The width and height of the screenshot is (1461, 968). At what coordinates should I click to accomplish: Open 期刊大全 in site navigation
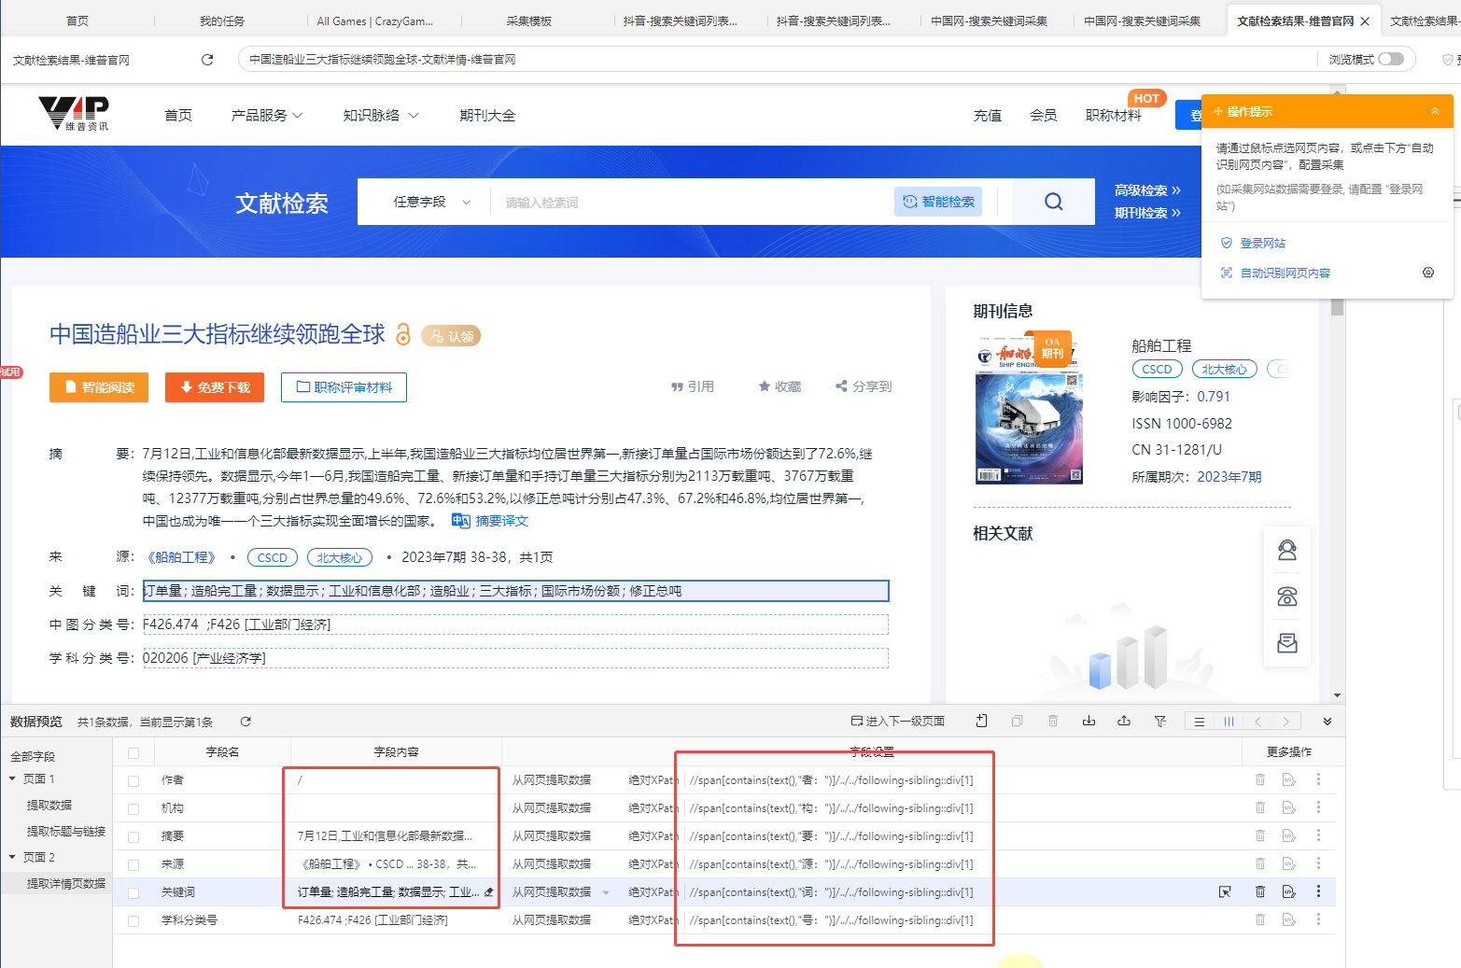487,115
